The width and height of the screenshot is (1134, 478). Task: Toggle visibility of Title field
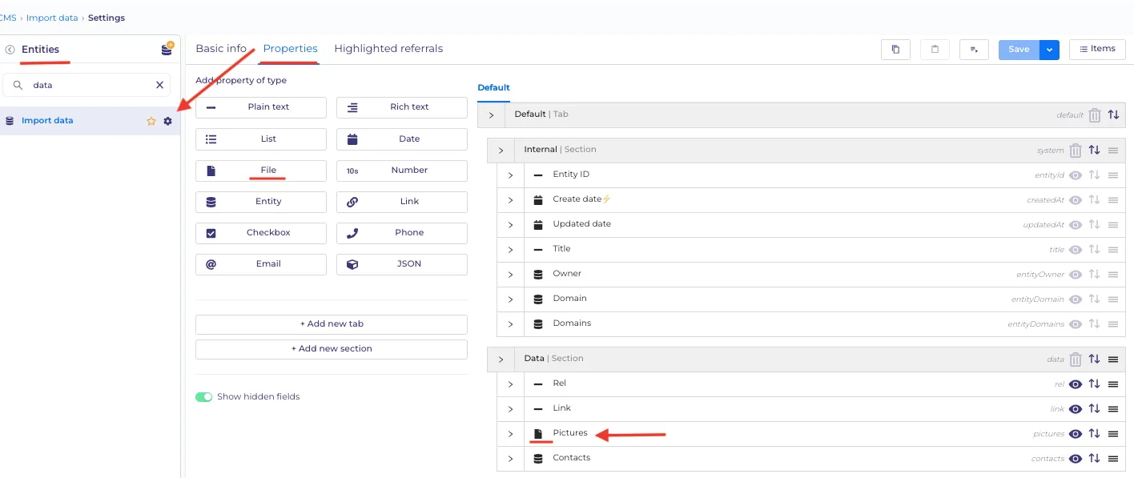click(1076, 250)
